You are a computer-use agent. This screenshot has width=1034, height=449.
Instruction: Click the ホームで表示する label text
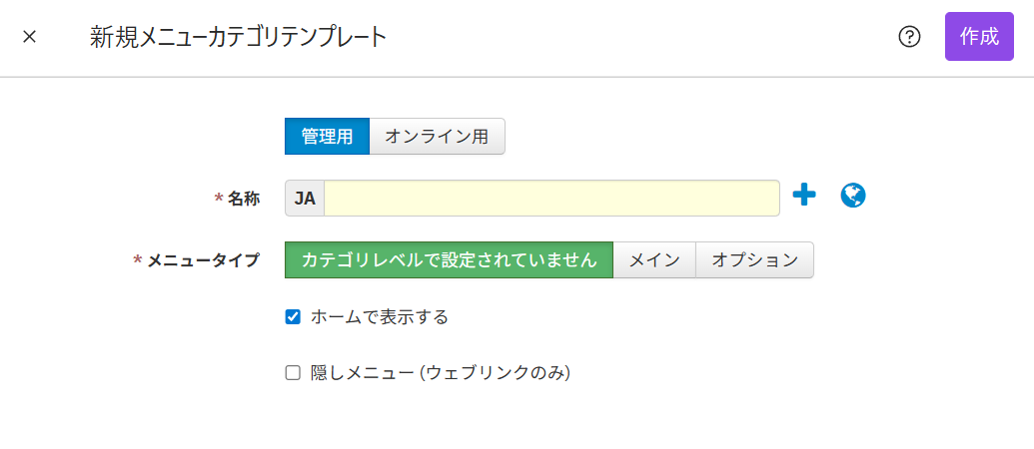click(380, 317)
